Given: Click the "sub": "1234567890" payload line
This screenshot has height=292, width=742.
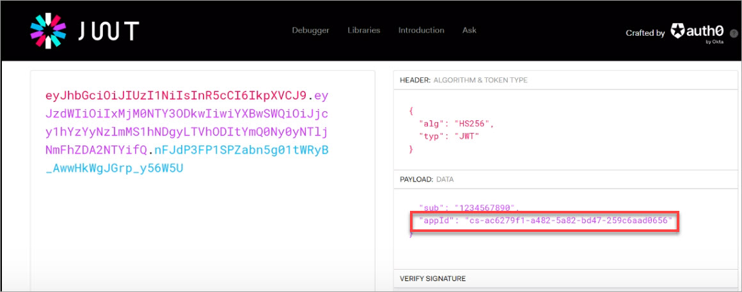Looking at the screenshot, I should point(468,208).
